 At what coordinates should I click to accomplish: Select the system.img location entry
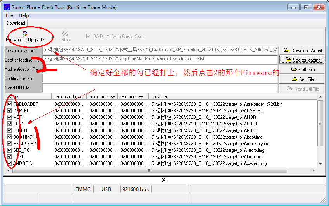click(209, 163)
